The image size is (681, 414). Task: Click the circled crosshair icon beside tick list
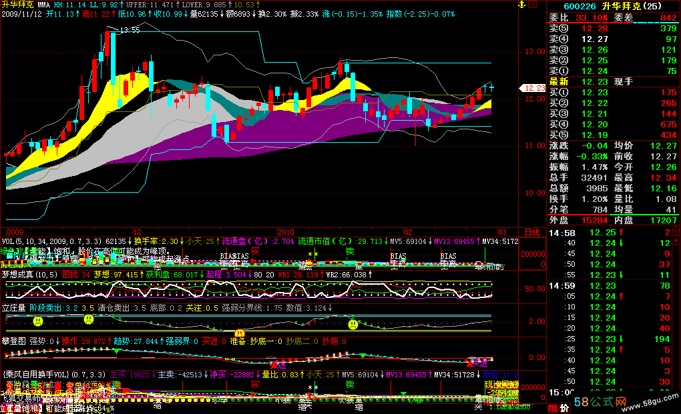point(676,230)
